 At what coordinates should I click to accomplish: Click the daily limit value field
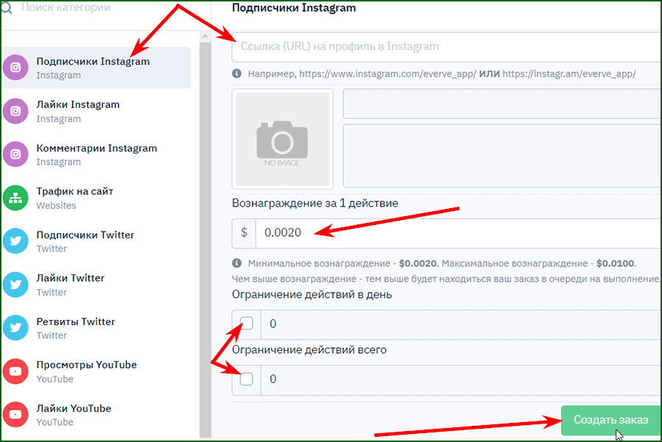461,324
